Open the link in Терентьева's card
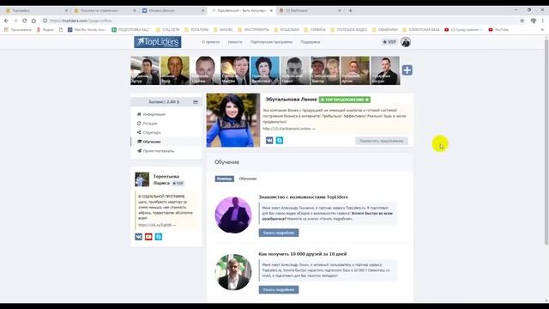This screenshot has height=309, width=549. point(157,225)
